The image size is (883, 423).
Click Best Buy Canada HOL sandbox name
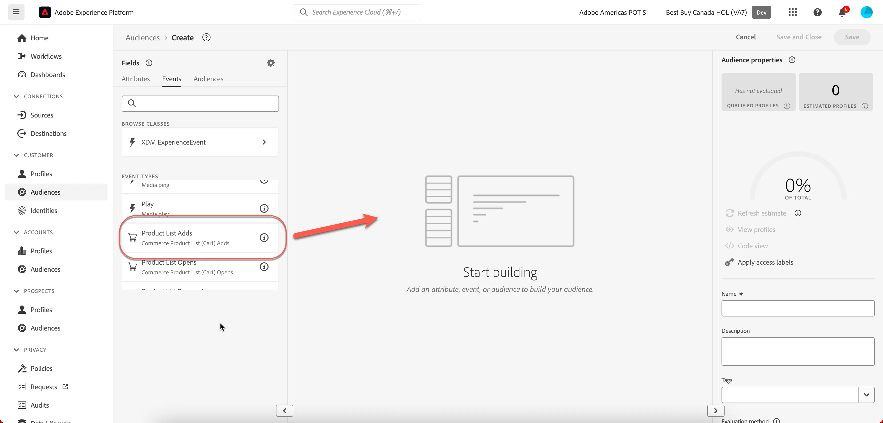point(706,12)
